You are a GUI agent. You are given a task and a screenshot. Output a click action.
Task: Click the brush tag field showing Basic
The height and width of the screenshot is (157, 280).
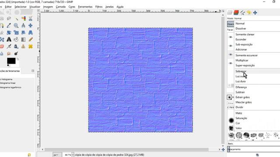pyautogui.click(x=254, y=143)
